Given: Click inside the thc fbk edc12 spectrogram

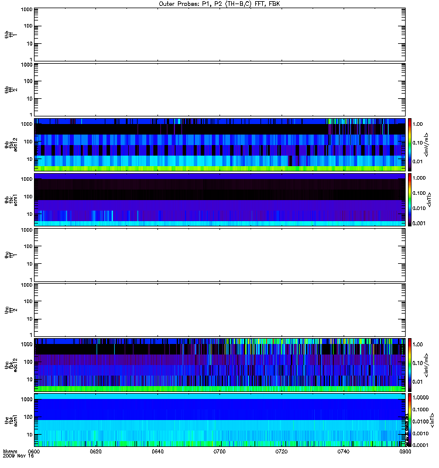Looking at the screenshot, I should [x=220, y=365].
